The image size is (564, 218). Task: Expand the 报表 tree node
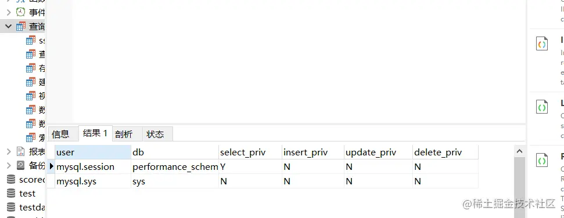tap(9, 151)
